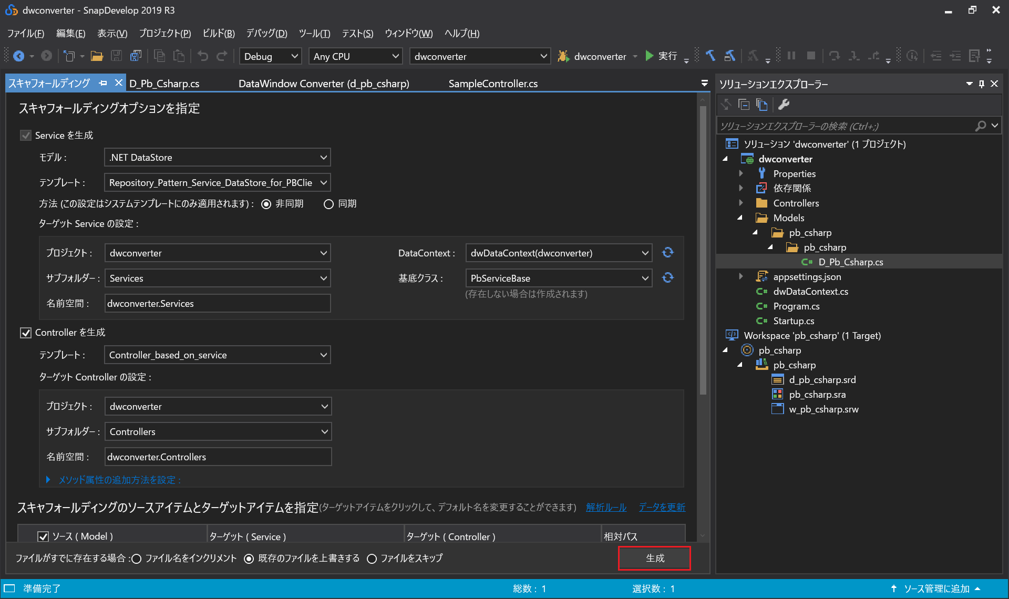
Task: Click the green Run (実行) play icon
Action: 650,56
